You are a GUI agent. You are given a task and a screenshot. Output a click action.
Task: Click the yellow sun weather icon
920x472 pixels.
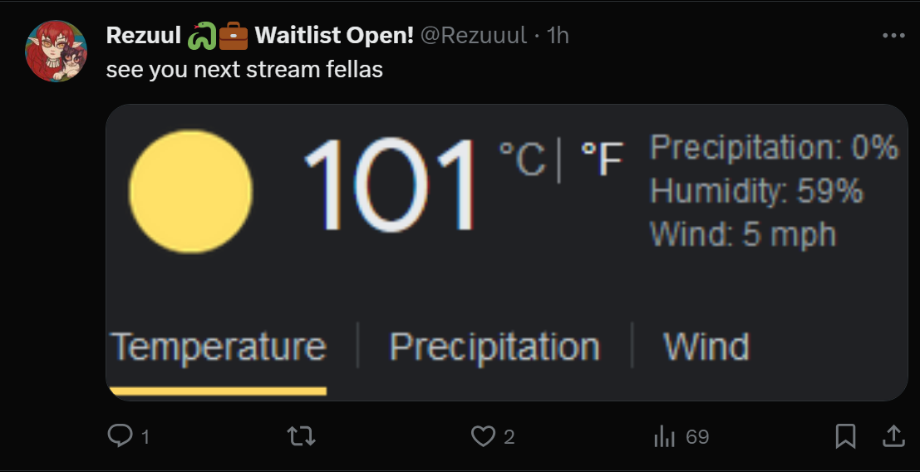pyautogui.click(x=190, y=192)
